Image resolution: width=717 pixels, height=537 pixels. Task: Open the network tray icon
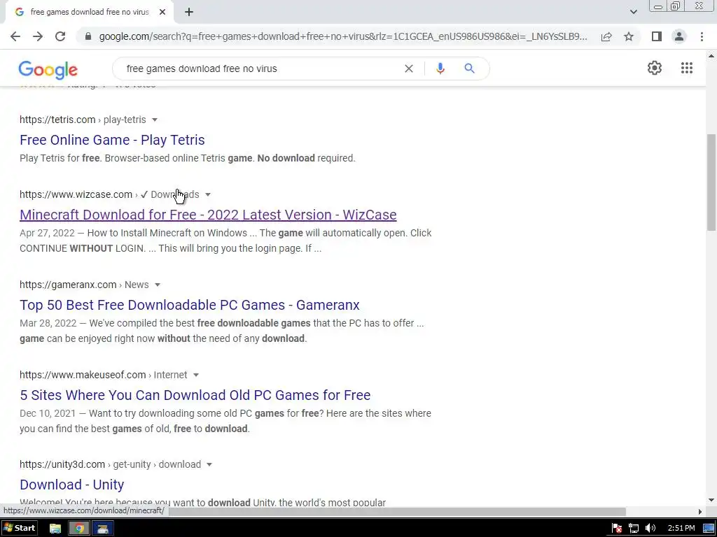click(x=633, y=529)
